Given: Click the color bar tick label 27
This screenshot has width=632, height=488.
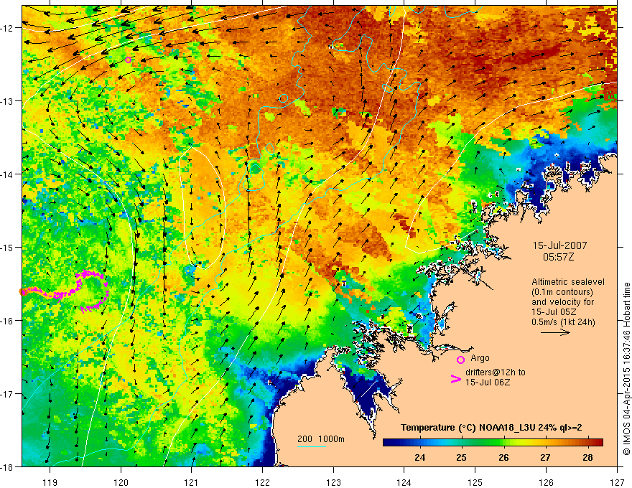Looking at the screenshot, I should (545, 457).
